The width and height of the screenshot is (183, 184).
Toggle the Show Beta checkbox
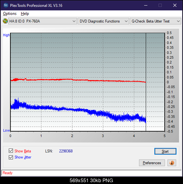pos(11,151)
